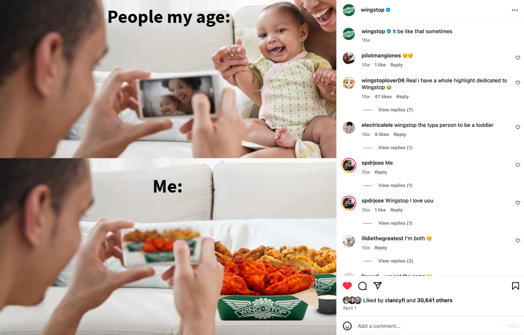Expand the reply under electricalele's comment
The width and height of the screenshot is (524, 335).
click(395, 147)
